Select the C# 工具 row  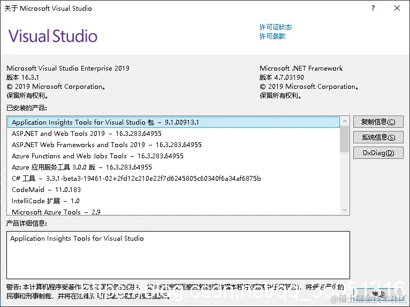[x=173, y=179]
